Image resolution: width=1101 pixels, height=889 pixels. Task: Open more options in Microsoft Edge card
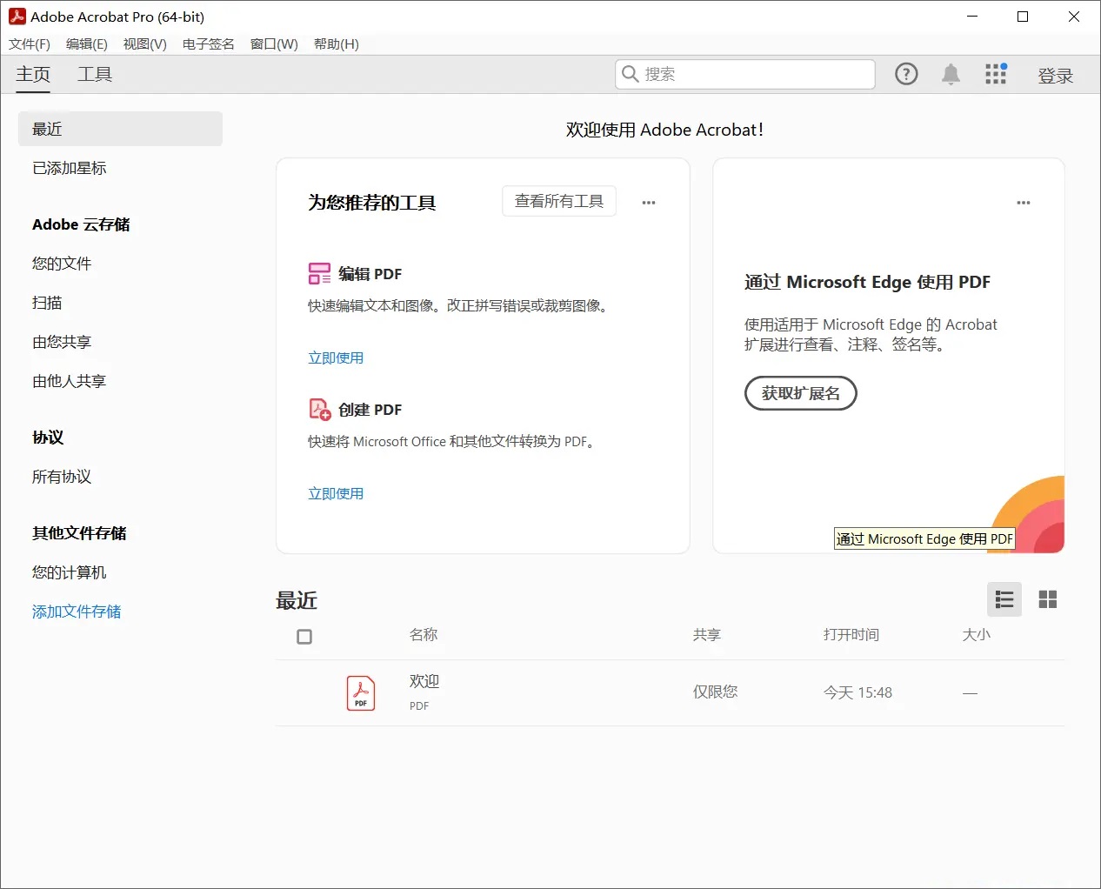(1024, 203)
